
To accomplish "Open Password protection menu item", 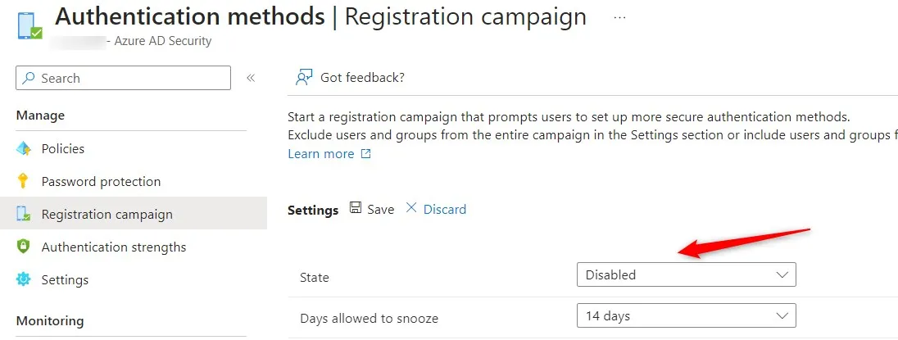I will pyautogui.click(x=101, y=182).
